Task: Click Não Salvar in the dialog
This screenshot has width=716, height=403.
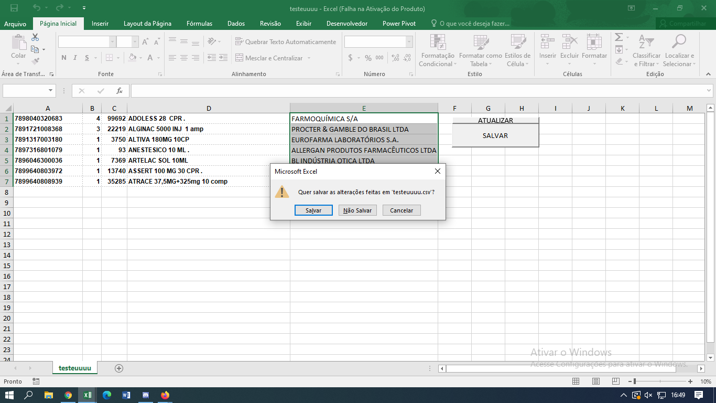Action: click(x=357, y=210)
